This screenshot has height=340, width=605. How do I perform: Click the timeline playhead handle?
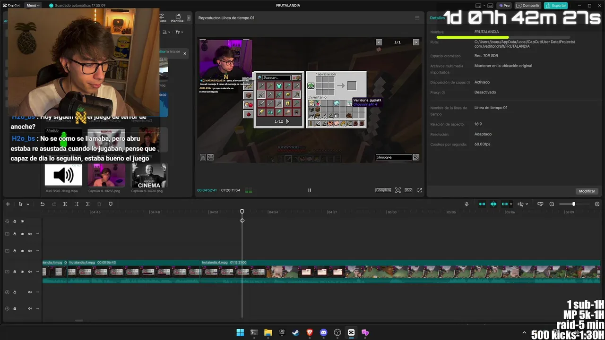click(x=242, y=212)
